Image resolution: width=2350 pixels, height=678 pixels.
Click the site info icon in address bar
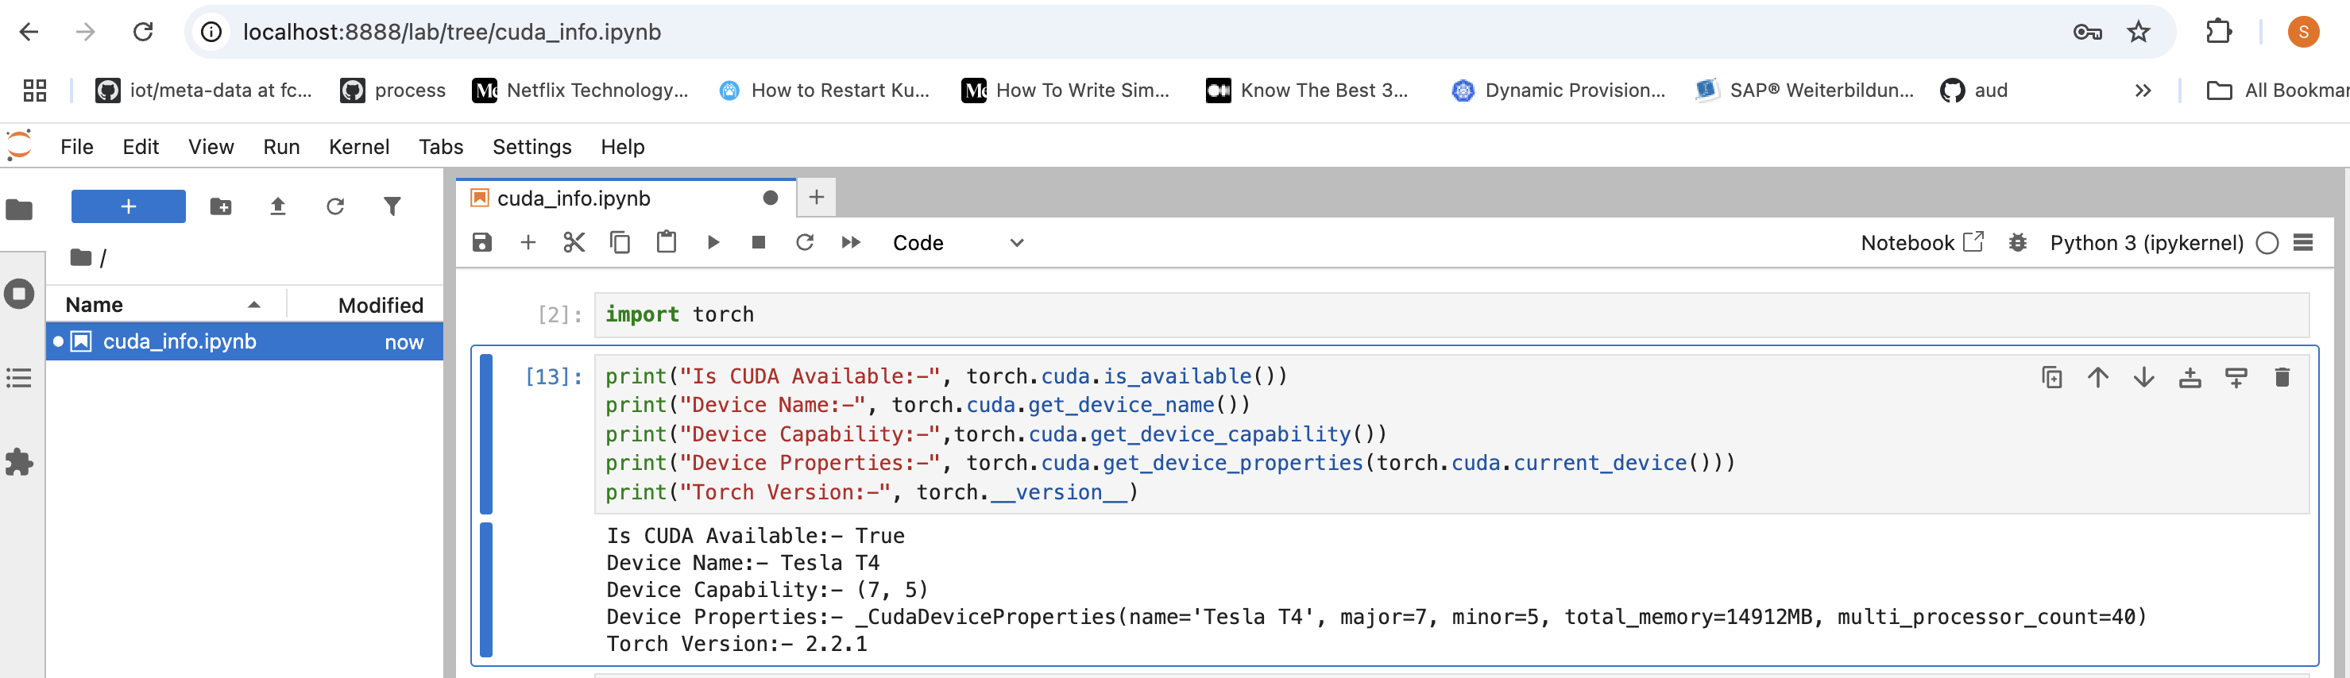coord(211,32)
